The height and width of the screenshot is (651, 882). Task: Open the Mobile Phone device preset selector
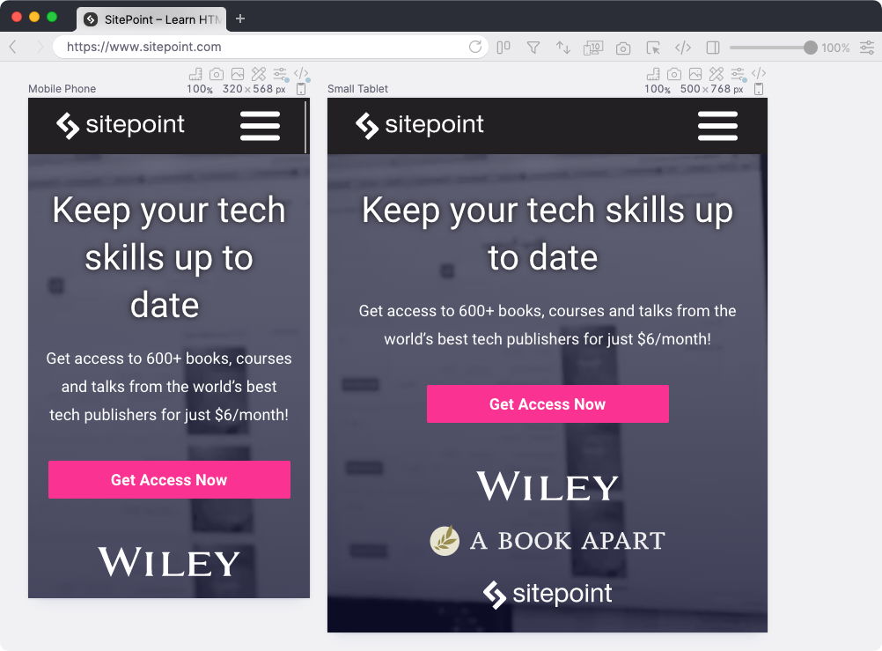62,89
